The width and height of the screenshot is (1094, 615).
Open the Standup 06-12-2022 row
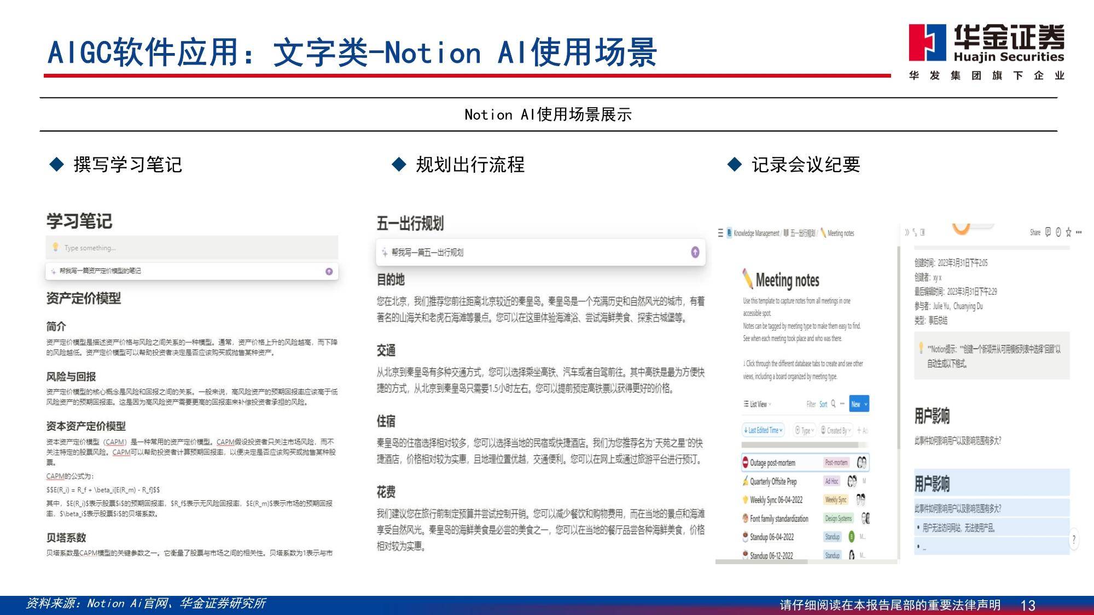805,555
